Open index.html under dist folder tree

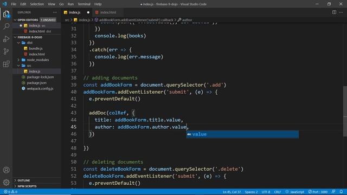pos(36,54)
